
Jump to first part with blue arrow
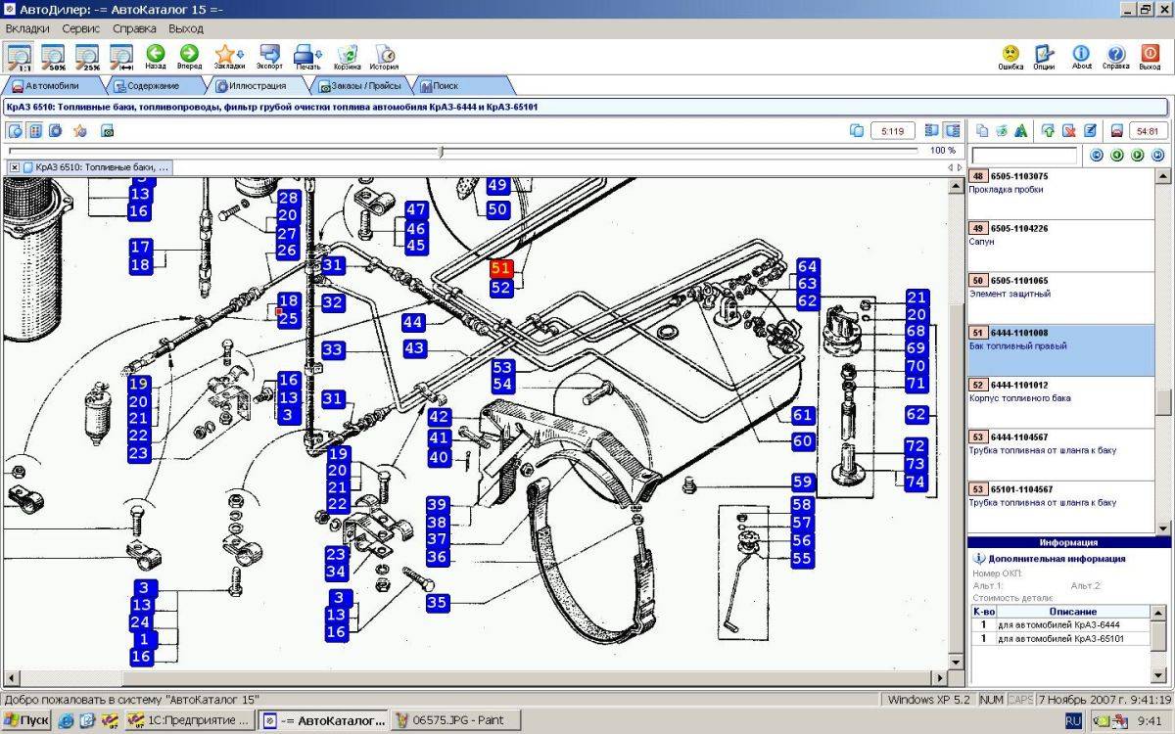(1097, 156)
